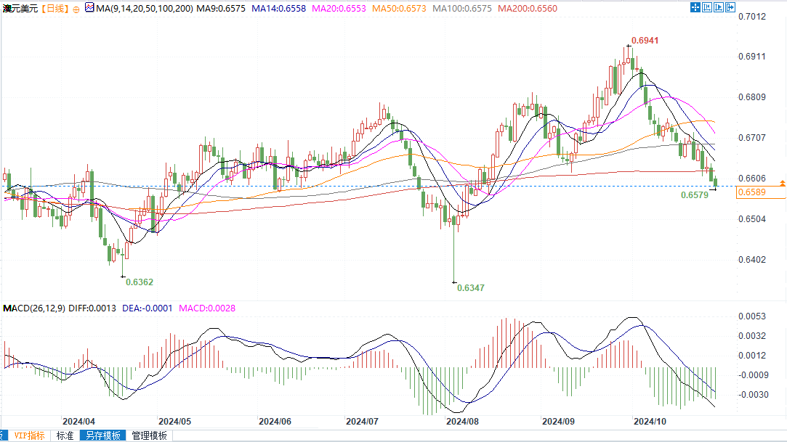This screenshot has height=442, width=787.
Task: Click the -0.0009 MACD axis label
Action: pyautogui.click(x=753, y=375)
